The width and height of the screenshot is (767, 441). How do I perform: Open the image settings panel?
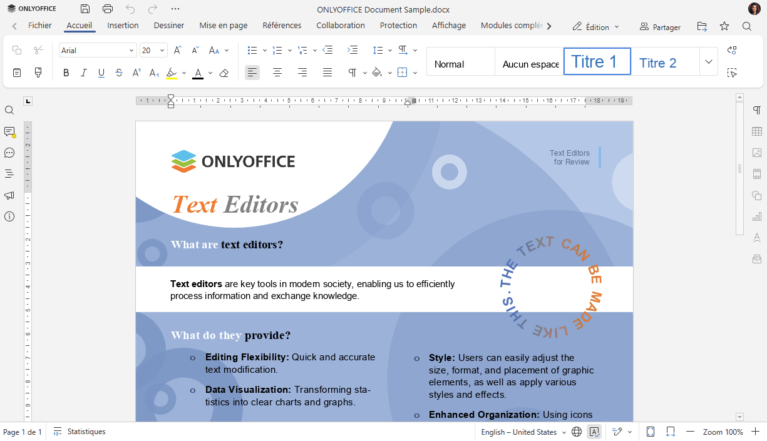point(757,152)
